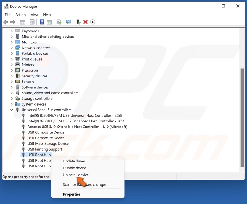Image resolution: width=247 pixels, height=204 pixels.
Task: Expand the Keyboards category
Action: point(12,31)
